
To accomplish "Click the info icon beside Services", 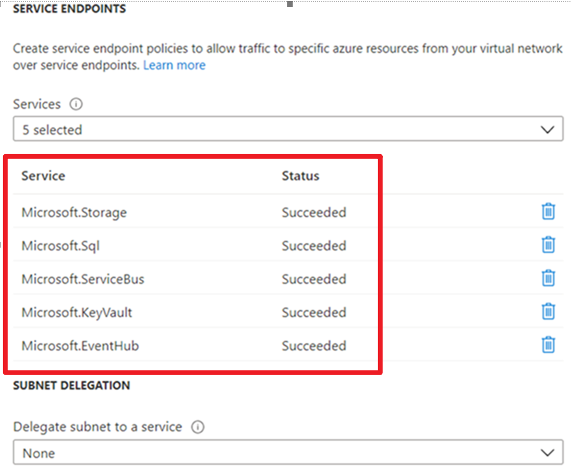I will [x=76, y=104].
